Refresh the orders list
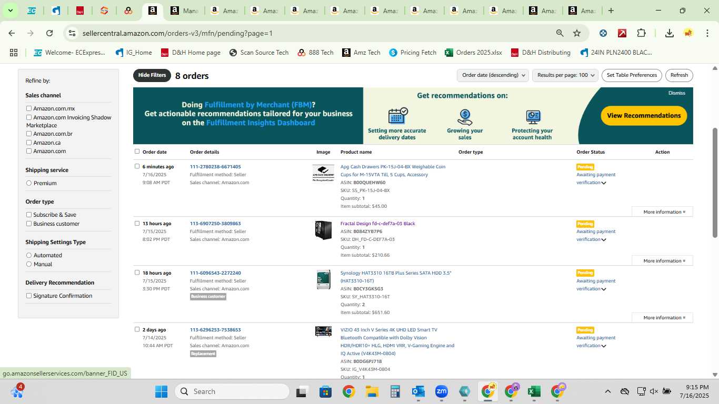 tap(679, 75)
